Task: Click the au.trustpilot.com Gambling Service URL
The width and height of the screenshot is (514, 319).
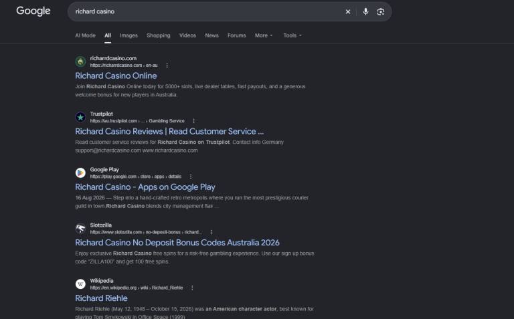Action: (x=137, y=121)
